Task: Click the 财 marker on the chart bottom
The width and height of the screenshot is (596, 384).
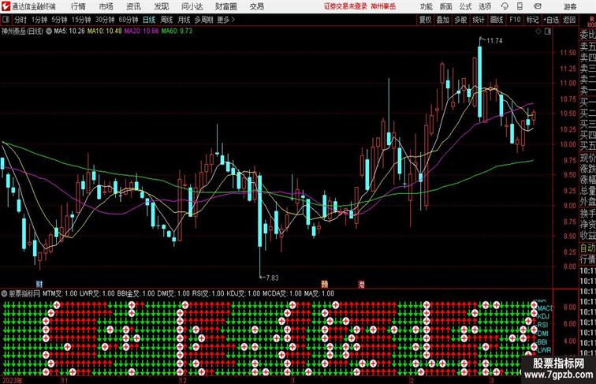Action: [39, 284]
